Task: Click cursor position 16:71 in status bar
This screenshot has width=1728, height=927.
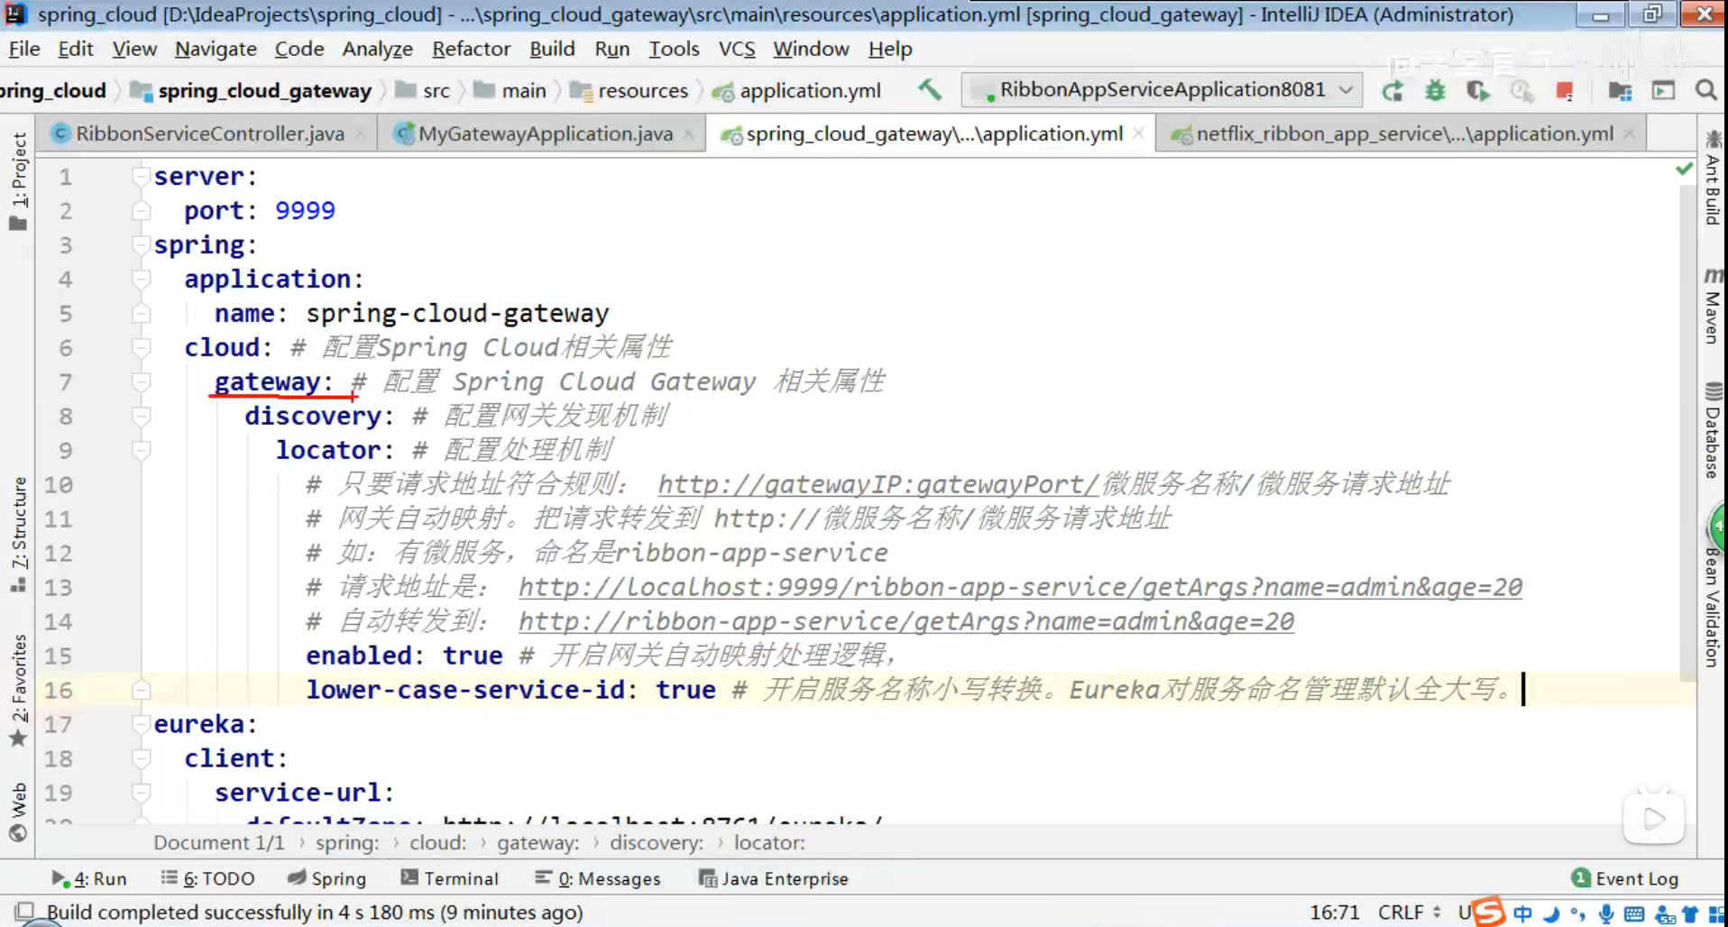Action: pos(1334,913)
